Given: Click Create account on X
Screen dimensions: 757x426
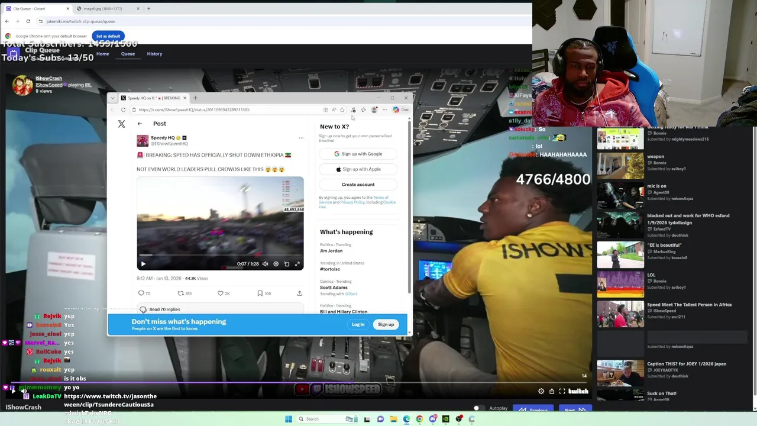Looking at the screenshot, I should tap(358, 185).
